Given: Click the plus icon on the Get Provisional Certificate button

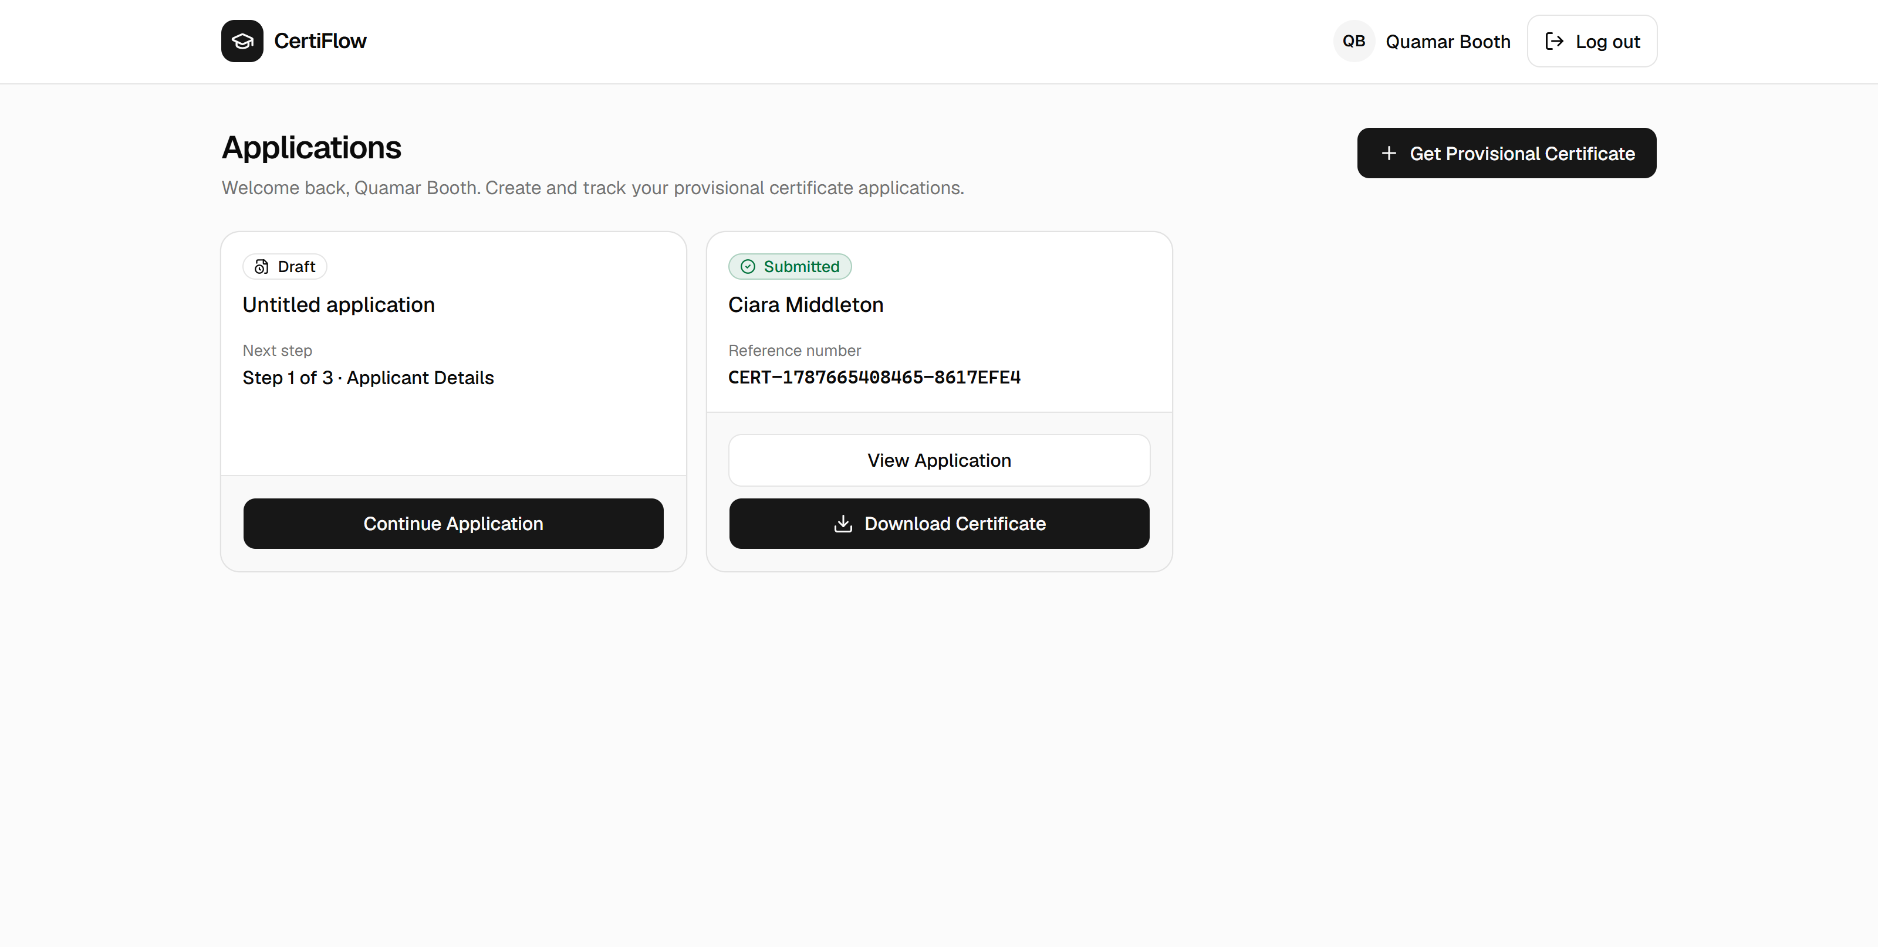Looking at the screenshot, I should coord(1389,153).
